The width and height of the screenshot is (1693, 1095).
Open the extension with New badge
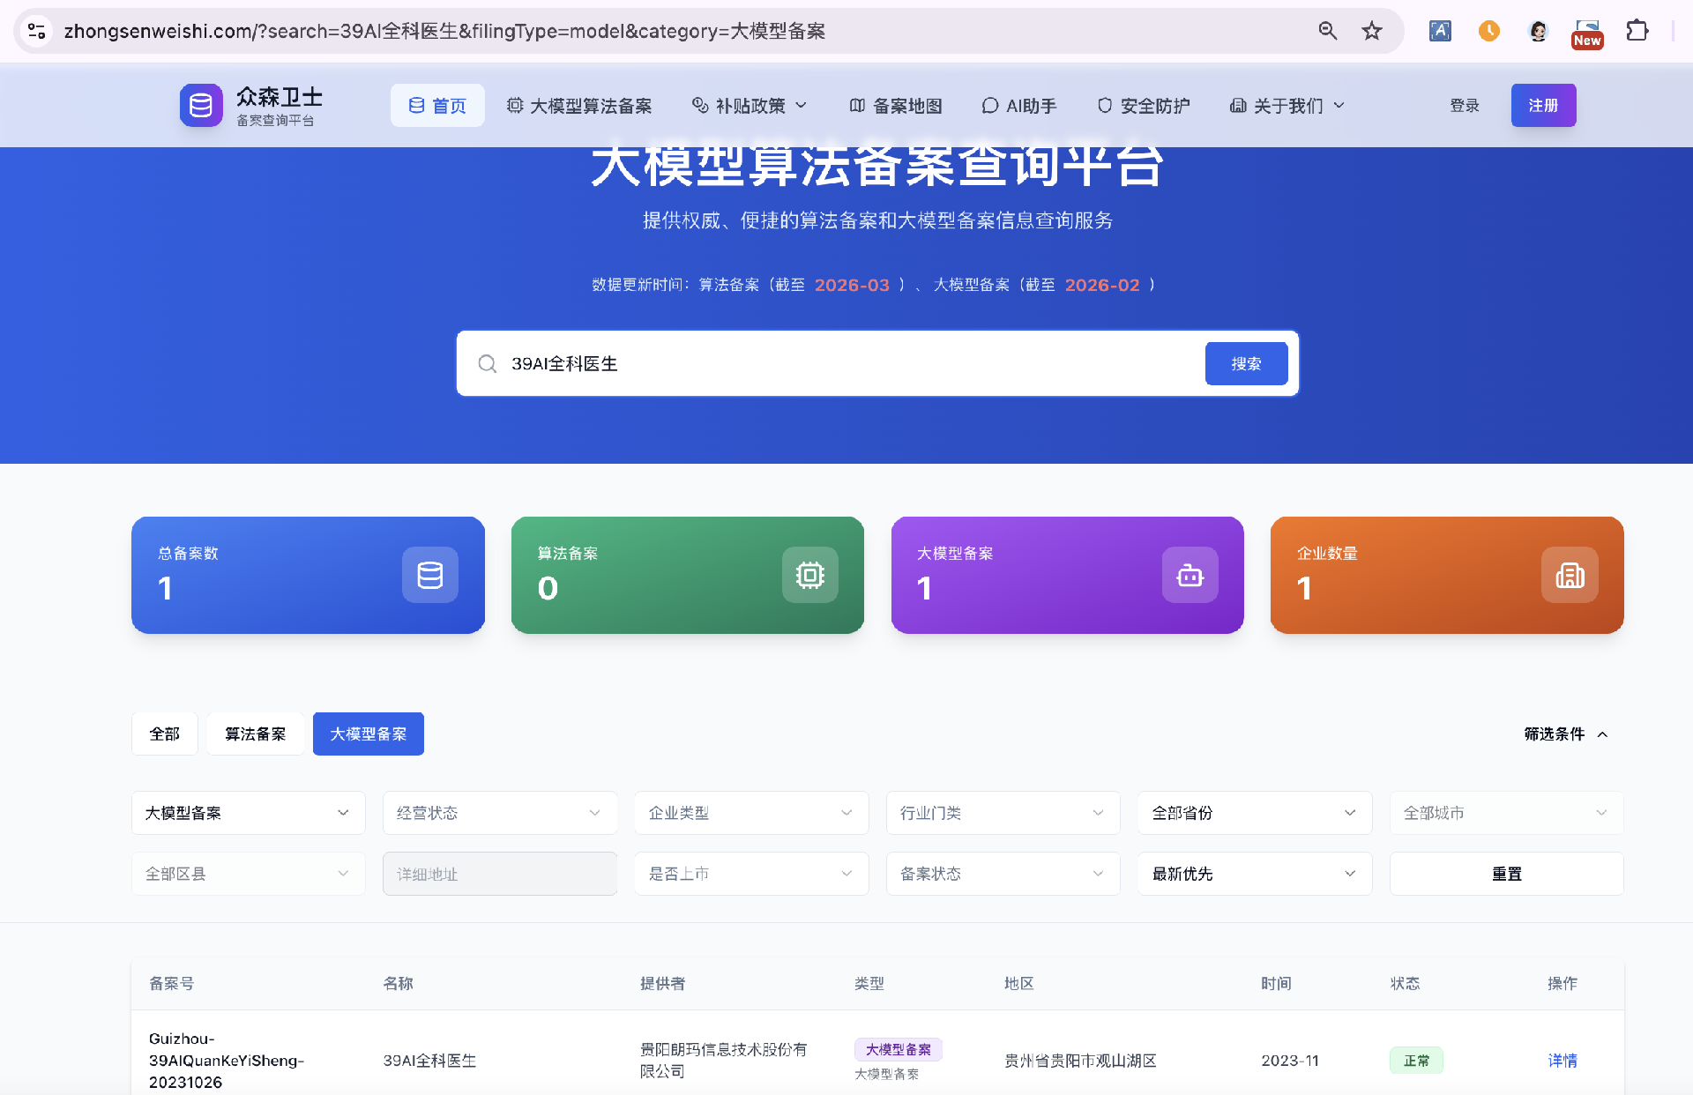(1587, 34)
